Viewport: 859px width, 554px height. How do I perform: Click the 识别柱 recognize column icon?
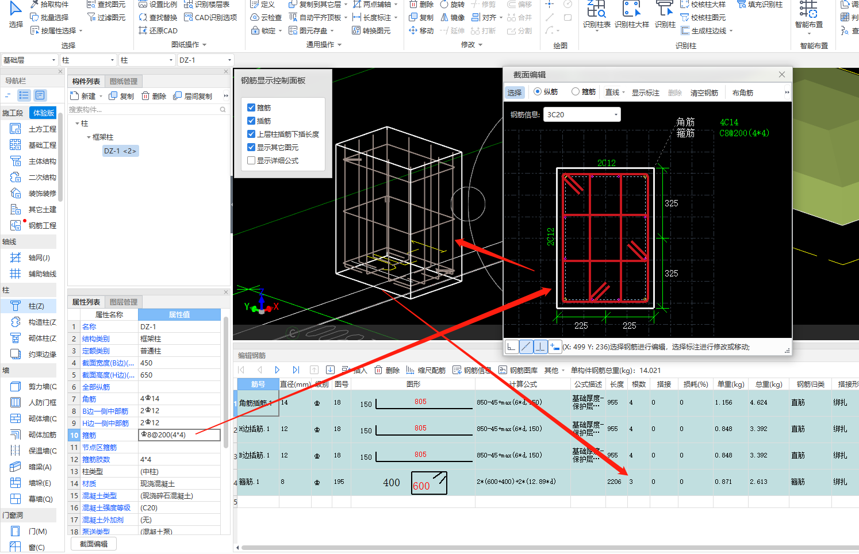pyautogui.click(x=665, y=14)
